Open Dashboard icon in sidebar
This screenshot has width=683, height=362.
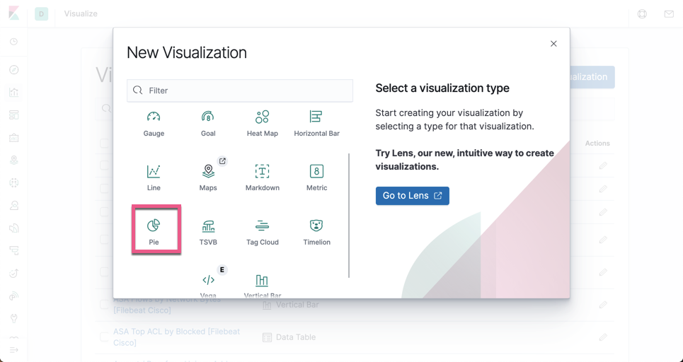pos(14,115)
